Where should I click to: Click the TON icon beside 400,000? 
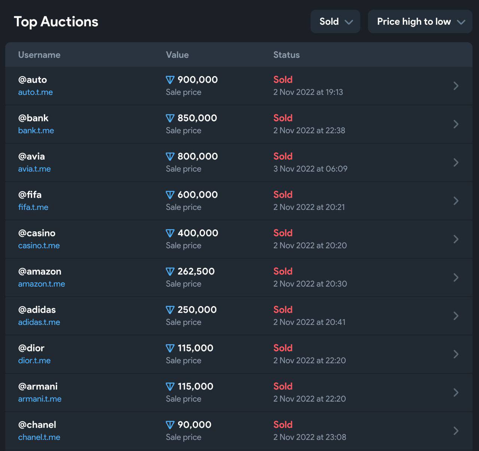[170, 233]
